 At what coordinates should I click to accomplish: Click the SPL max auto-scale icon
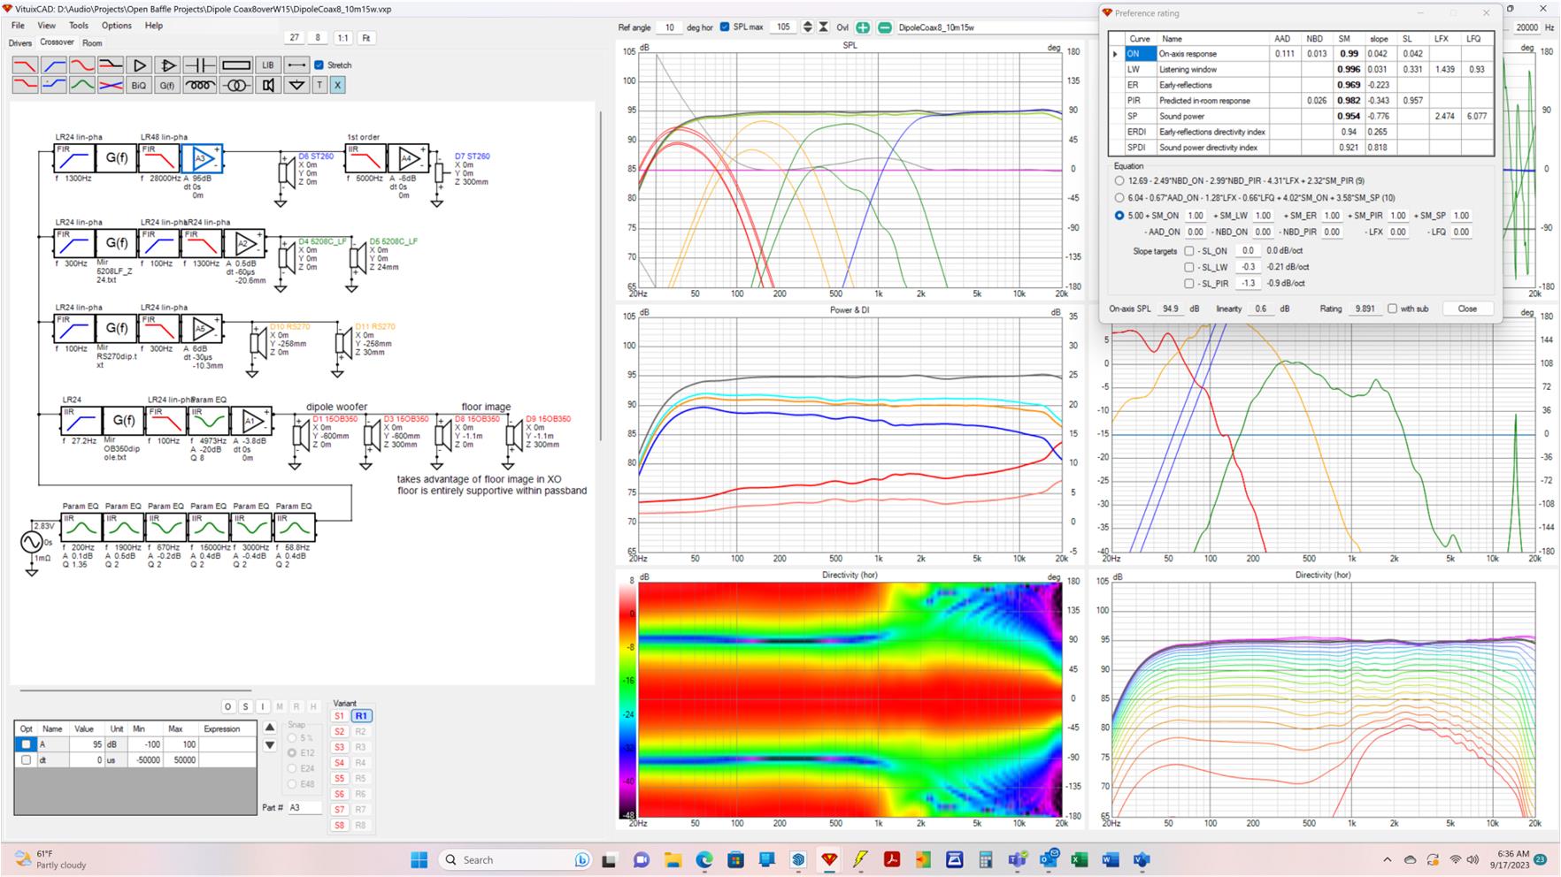point(824,27)
